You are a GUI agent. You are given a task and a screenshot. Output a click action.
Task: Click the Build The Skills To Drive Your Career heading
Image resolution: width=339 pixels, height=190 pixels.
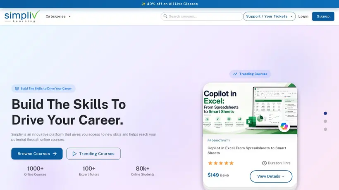pos(69,112)
